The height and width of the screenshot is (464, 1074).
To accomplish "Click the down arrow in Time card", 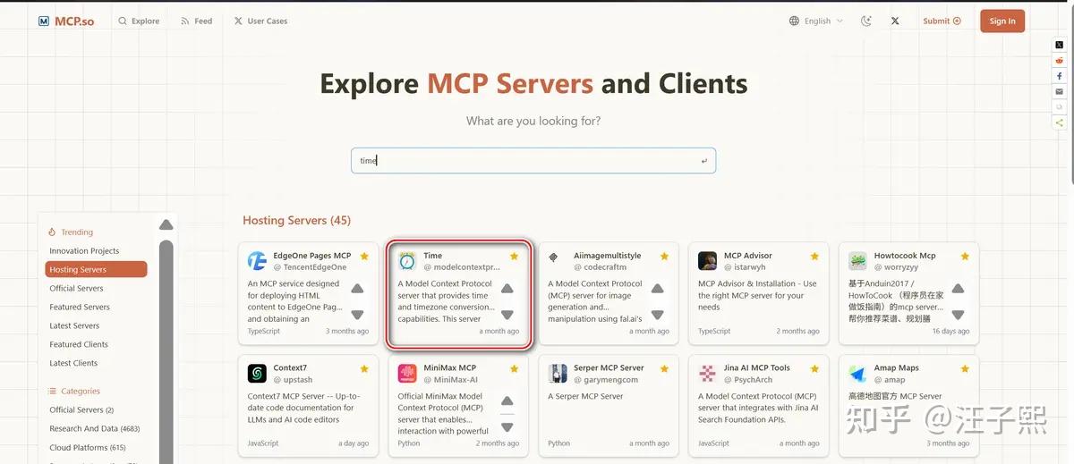I will 507,315.
